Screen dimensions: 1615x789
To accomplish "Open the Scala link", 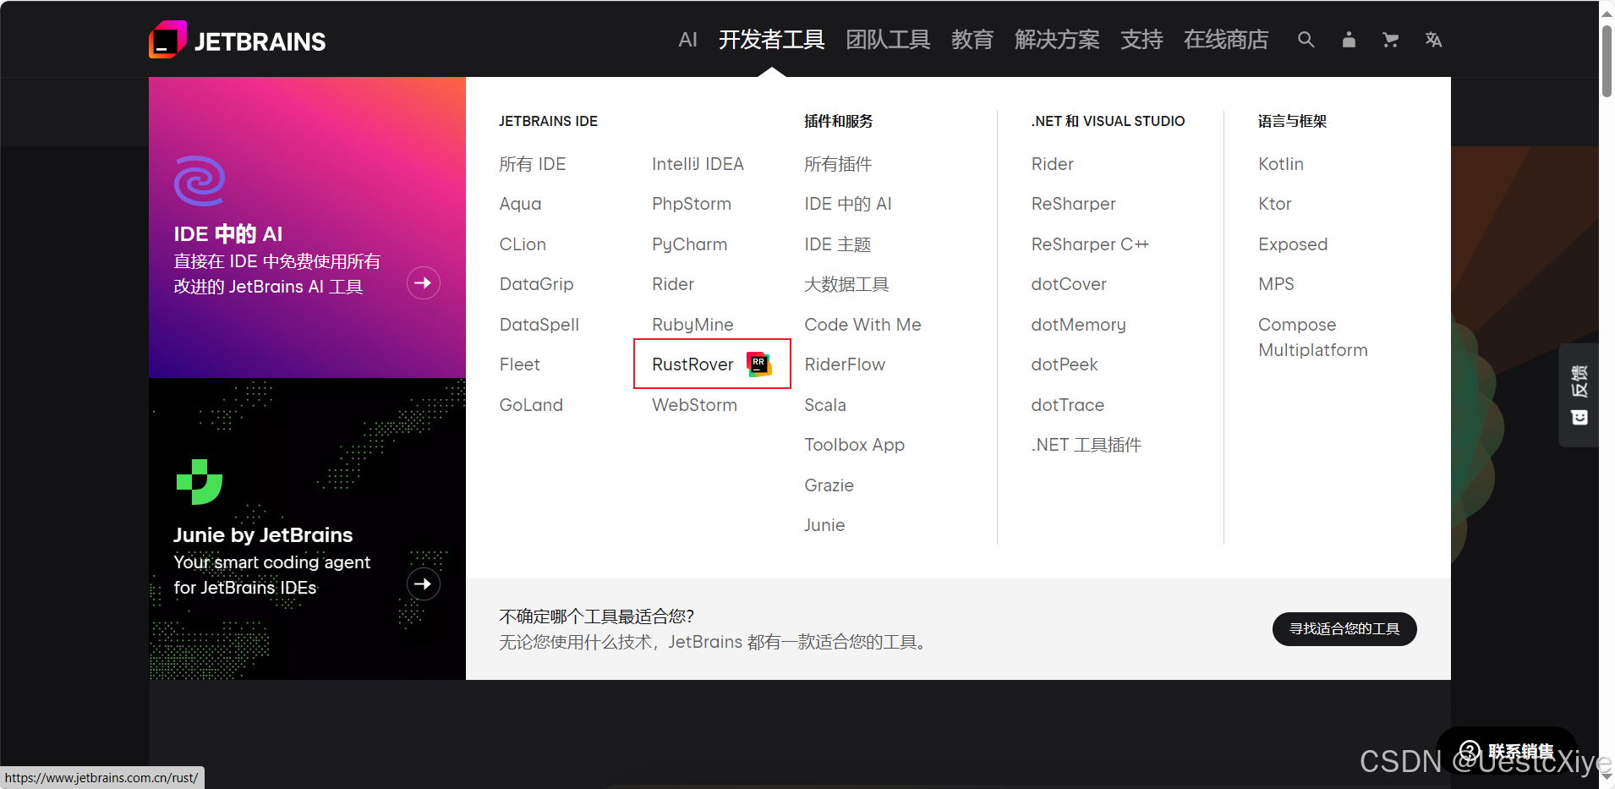I will [x=825, y=405].
